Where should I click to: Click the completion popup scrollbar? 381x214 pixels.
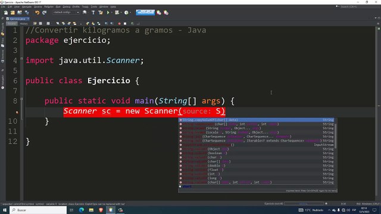tap(336, 136)
